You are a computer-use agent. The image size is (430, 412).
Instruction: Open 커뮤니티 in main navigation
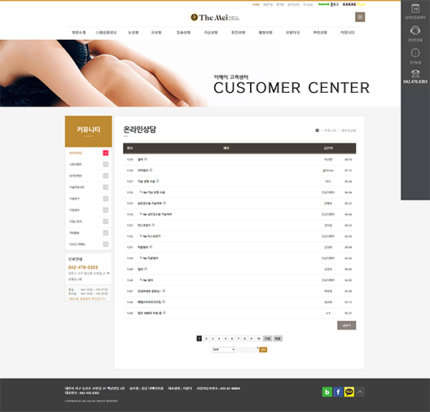click(347, 33)
